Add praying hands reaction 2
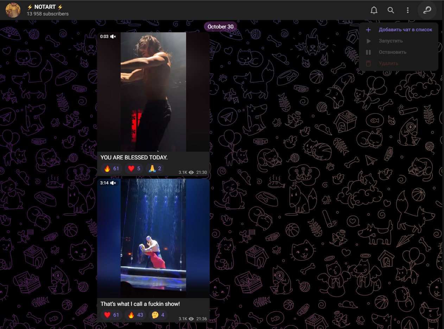444x329 pixels. pos(155,169)
